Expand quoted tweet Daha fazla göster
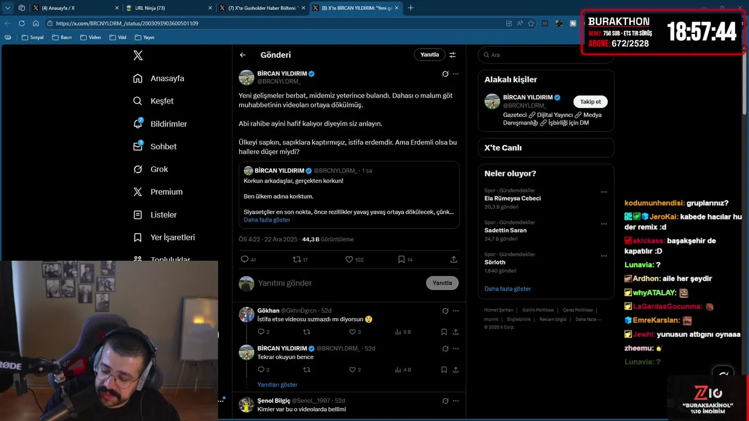The image size is (749, 421). 267,220
